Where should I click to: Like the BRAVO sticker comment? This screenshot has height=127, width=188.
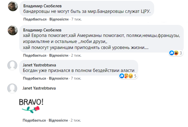(34, 120)
